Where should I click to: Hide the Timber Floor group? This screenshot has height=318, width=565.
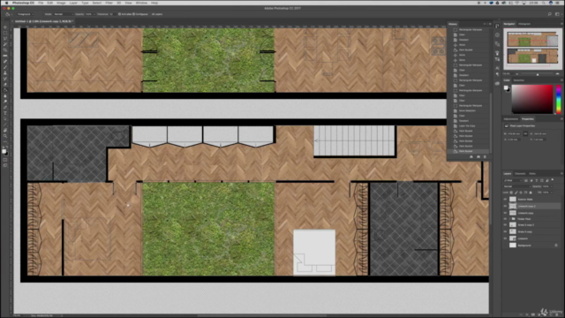(505, 219)
